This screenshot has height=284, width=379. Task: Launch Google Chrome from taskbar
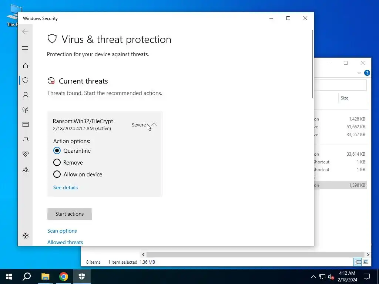[x=64, y=277]
